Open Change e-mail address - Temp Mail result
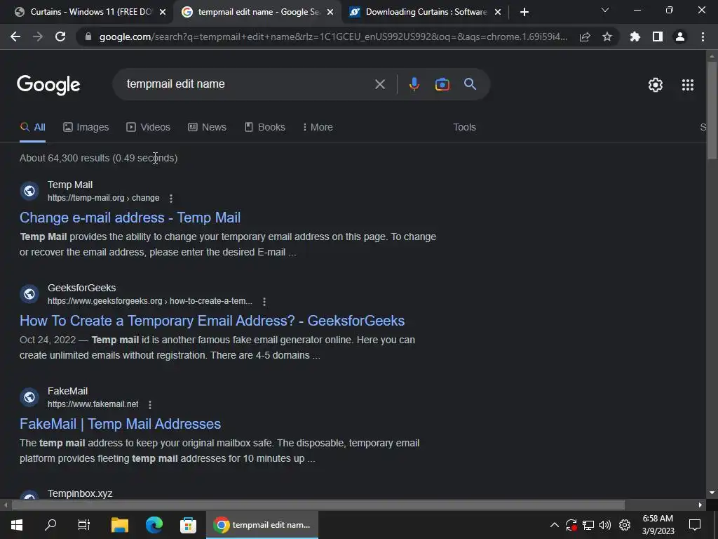 pyautogui.click(x=130, y=218)
